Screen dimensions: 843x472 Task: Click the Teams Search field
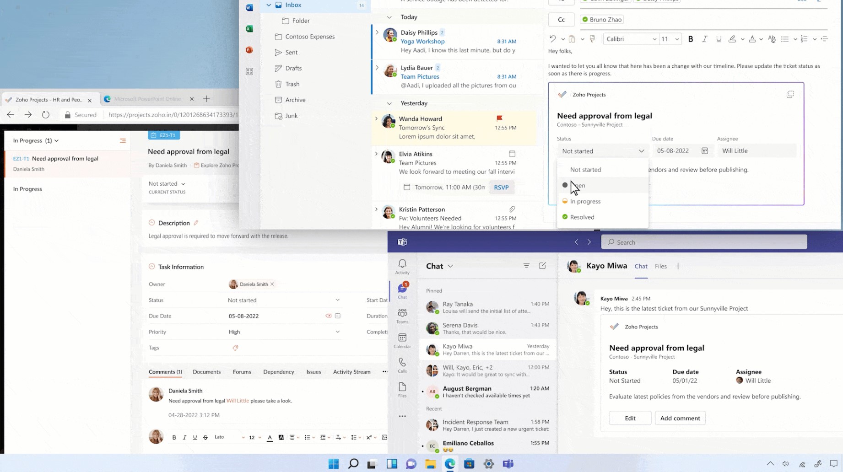pos(704,242)
